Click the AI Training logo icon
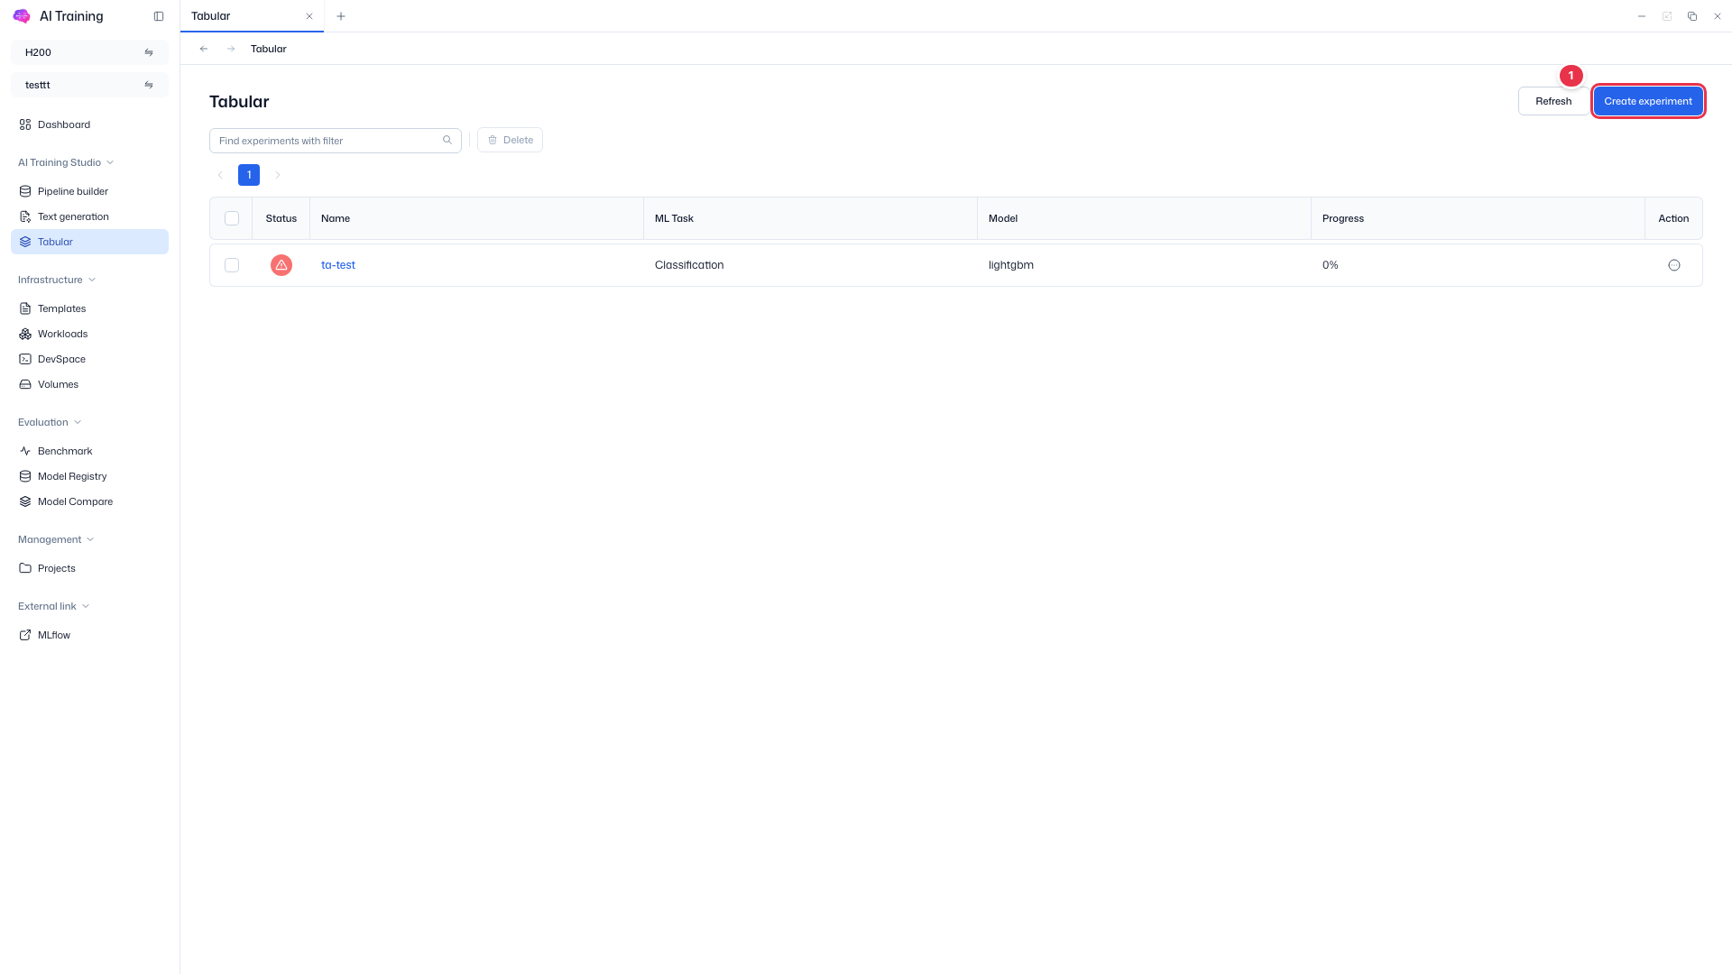This screenshot has height=974, width=1732. pos(22,16)
